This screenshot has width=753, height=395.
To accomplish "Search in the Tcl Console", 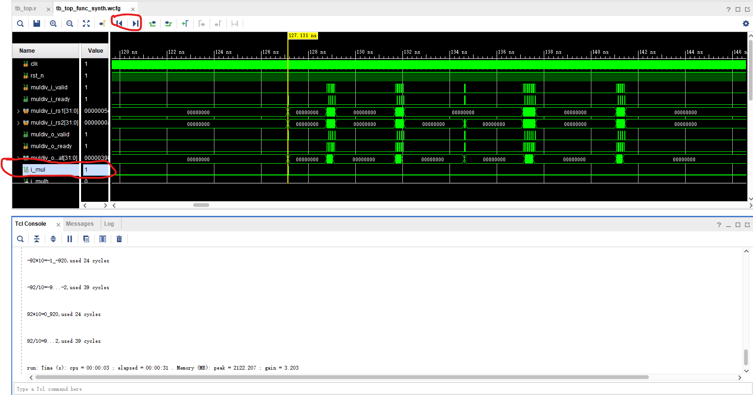I will click(20, 239).
